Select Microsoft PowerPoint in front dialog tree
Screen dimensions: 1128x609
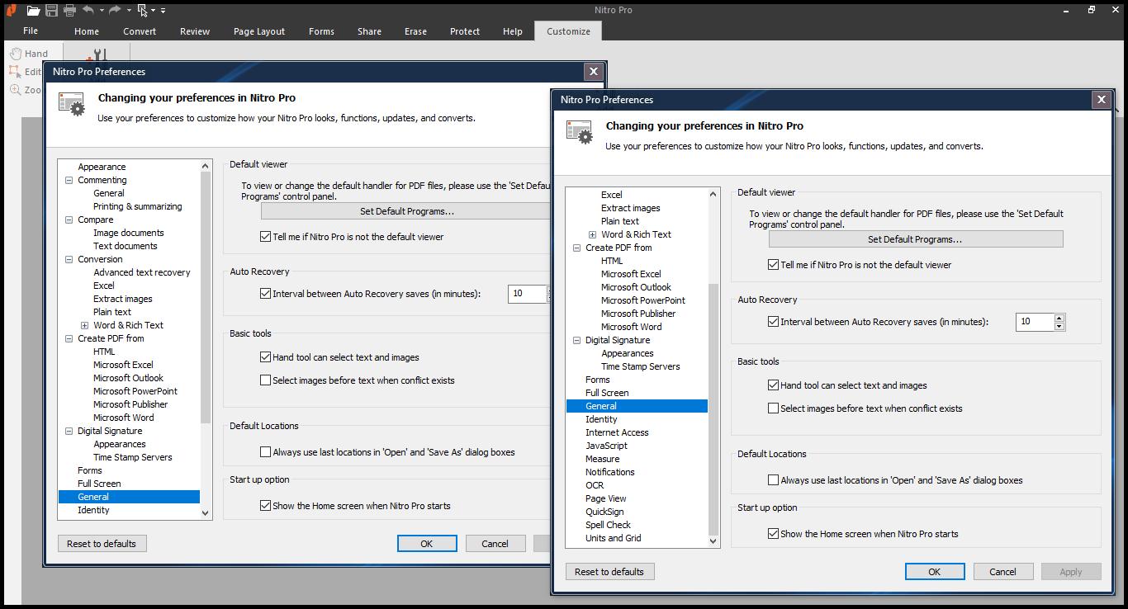643,300
